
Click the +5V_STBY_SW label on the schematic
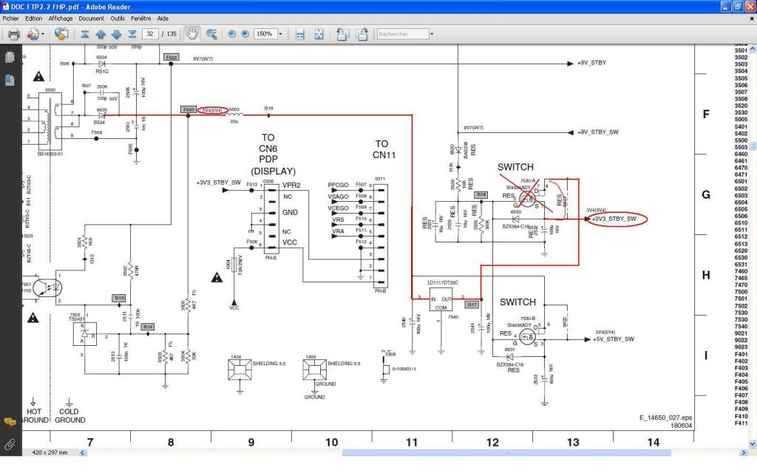[613, 339]
